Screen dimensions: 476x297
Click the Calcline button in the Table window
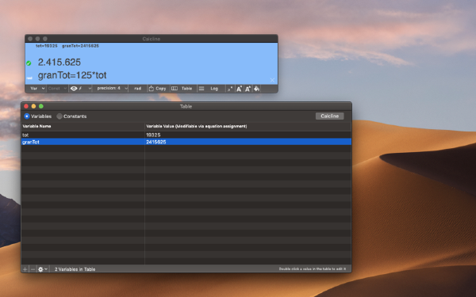pos(330,116)
